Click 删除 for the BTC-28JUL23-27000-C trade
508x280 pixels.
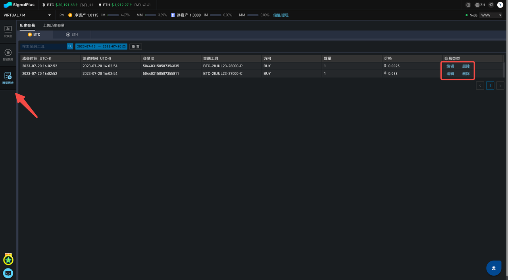(466, 74)
